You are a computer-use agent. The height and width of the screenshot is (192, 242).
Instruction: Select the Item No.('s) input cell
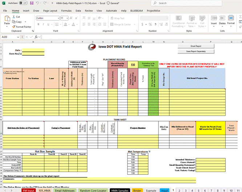click(x=33, y=54)
